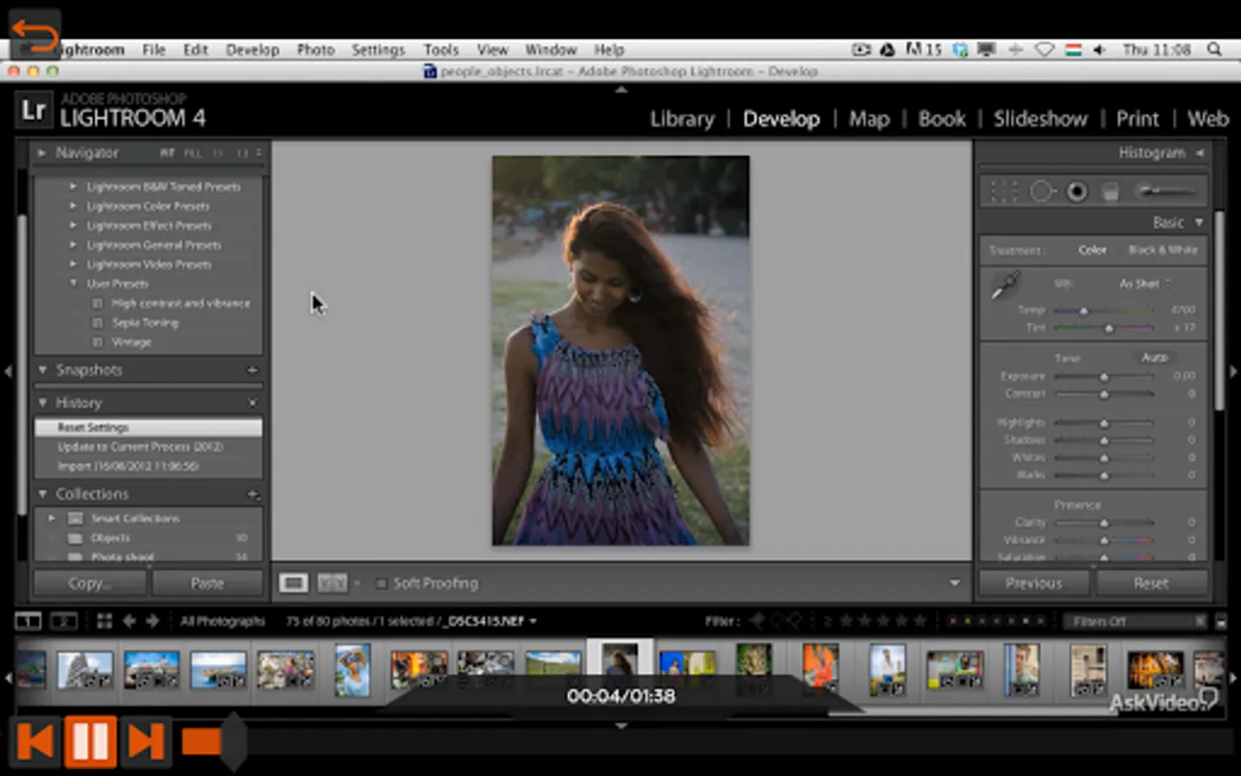Switch to the Library module
Screen dimensions: 1241x776
tap(682, 119)
